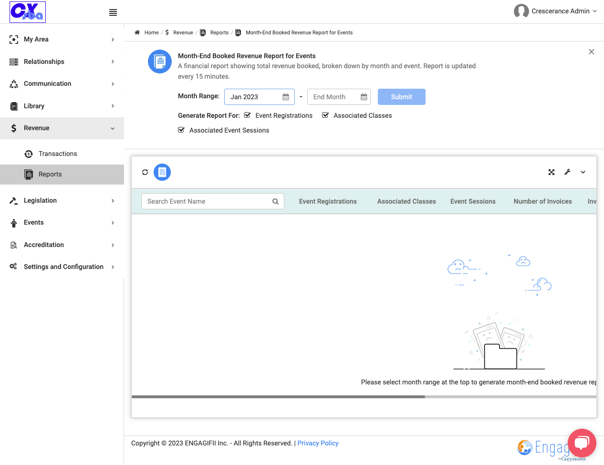Viewport: 604px width, 465px height.
Task: Expand Accreditation chevron
Action: click(113, 245)
